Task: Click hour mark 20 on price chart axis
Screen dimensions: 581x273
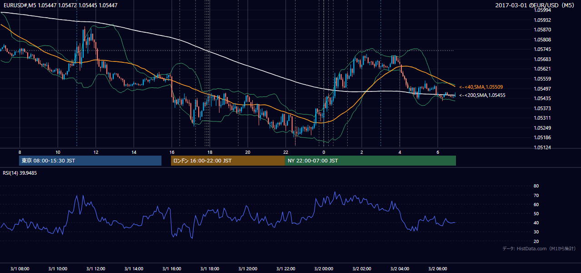Action: (x=247, y=152)
